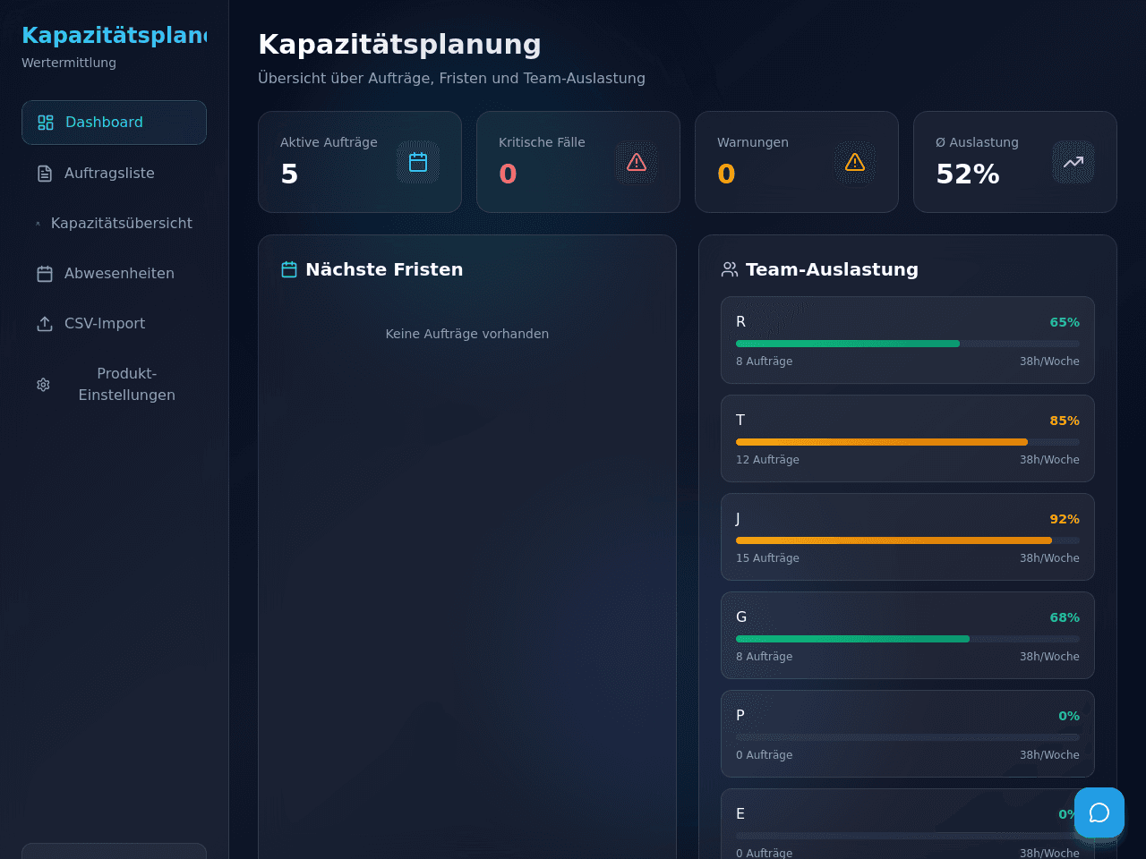Click the 85% value for T
1146x859 pixels.
pos(1065,421)
